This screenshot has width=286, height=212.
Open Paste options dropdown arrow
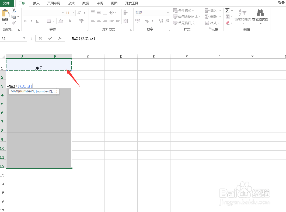(5, 23)
